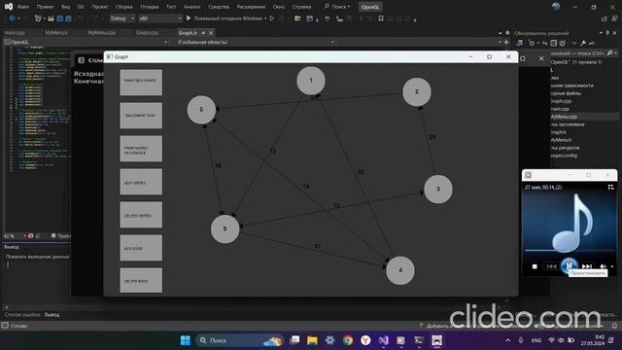Click the DELETE EDGE button

(x=141, y=280)
